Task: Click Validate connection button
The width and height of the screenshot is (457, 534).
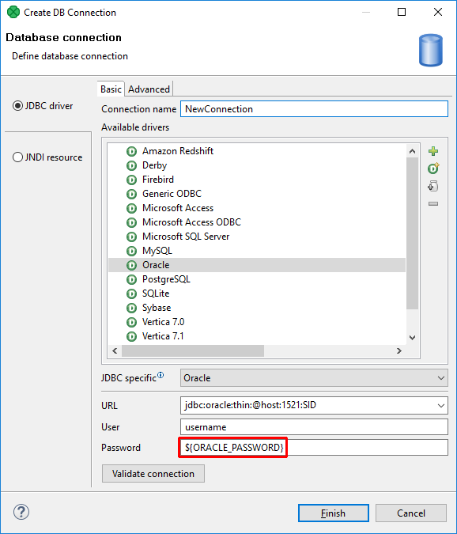Action: [x=153, y=473]
